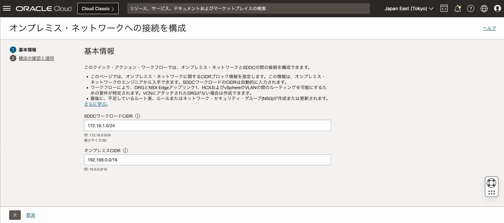Screen dimensions: 504x223
Task: Expand the Japan East (Tokyo) region dropdown
Action: point(409,8)
